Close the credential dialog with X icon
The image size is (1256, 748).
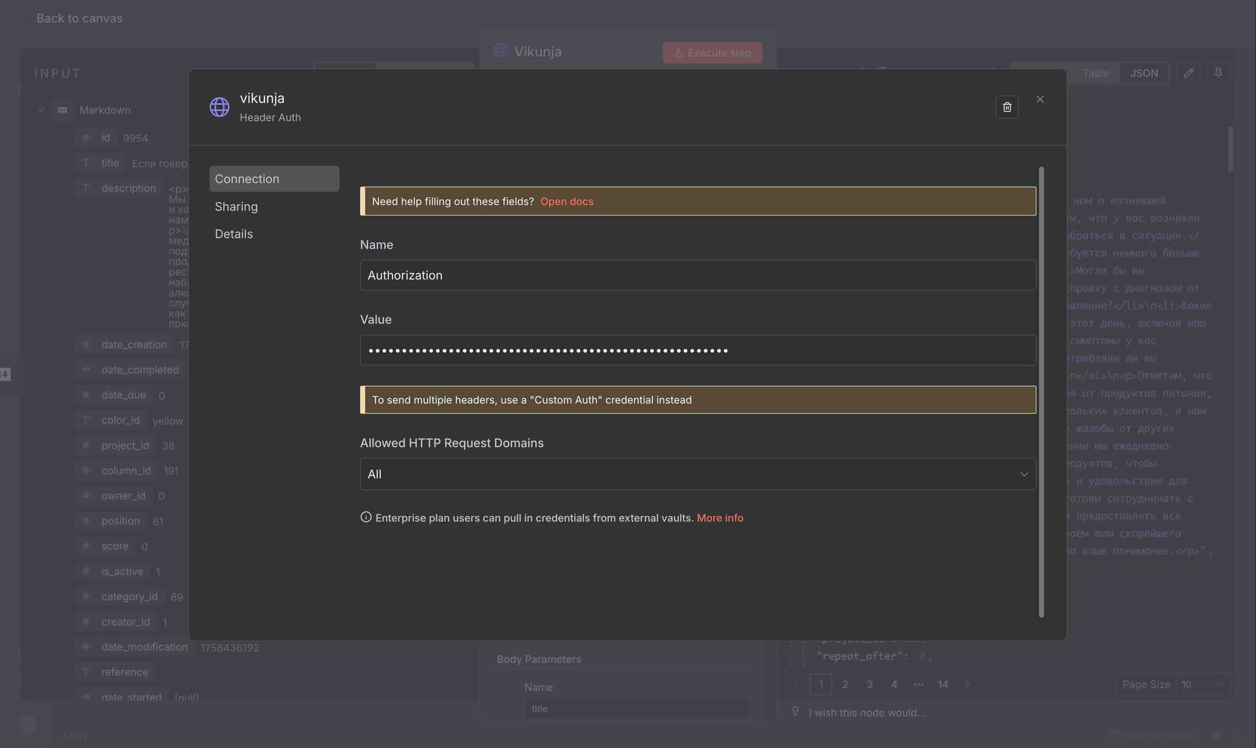pyautogui.click(x=1040, y=99)
